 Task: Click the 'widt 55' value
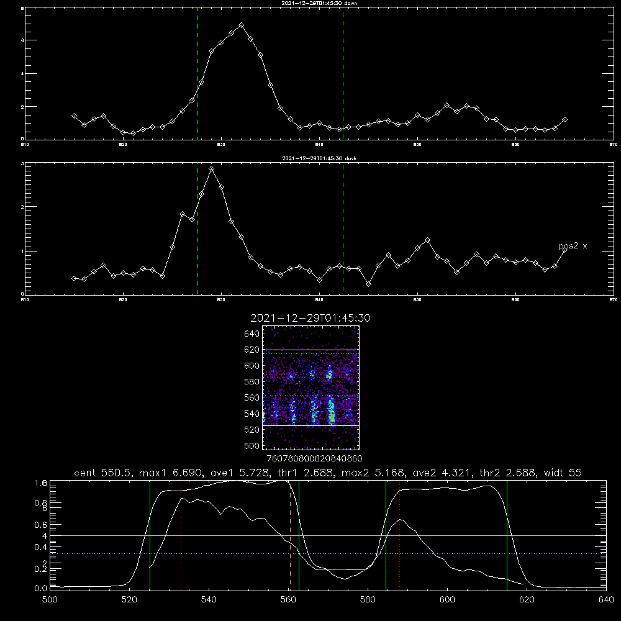click(x=563, y=473)
